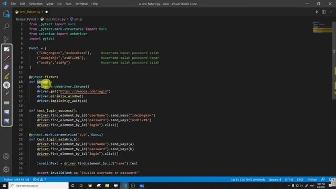The width and height of the screenshot is (336, 189).
Task: Select the whiteboard tool in annotation toolbar
Action: click(x=7, y=49)
